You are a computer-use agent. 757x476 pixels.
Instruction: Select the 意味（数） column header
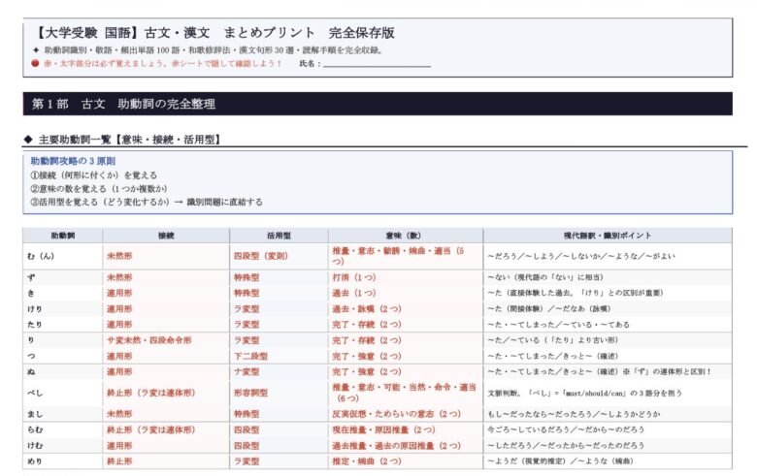coord(406,236)
